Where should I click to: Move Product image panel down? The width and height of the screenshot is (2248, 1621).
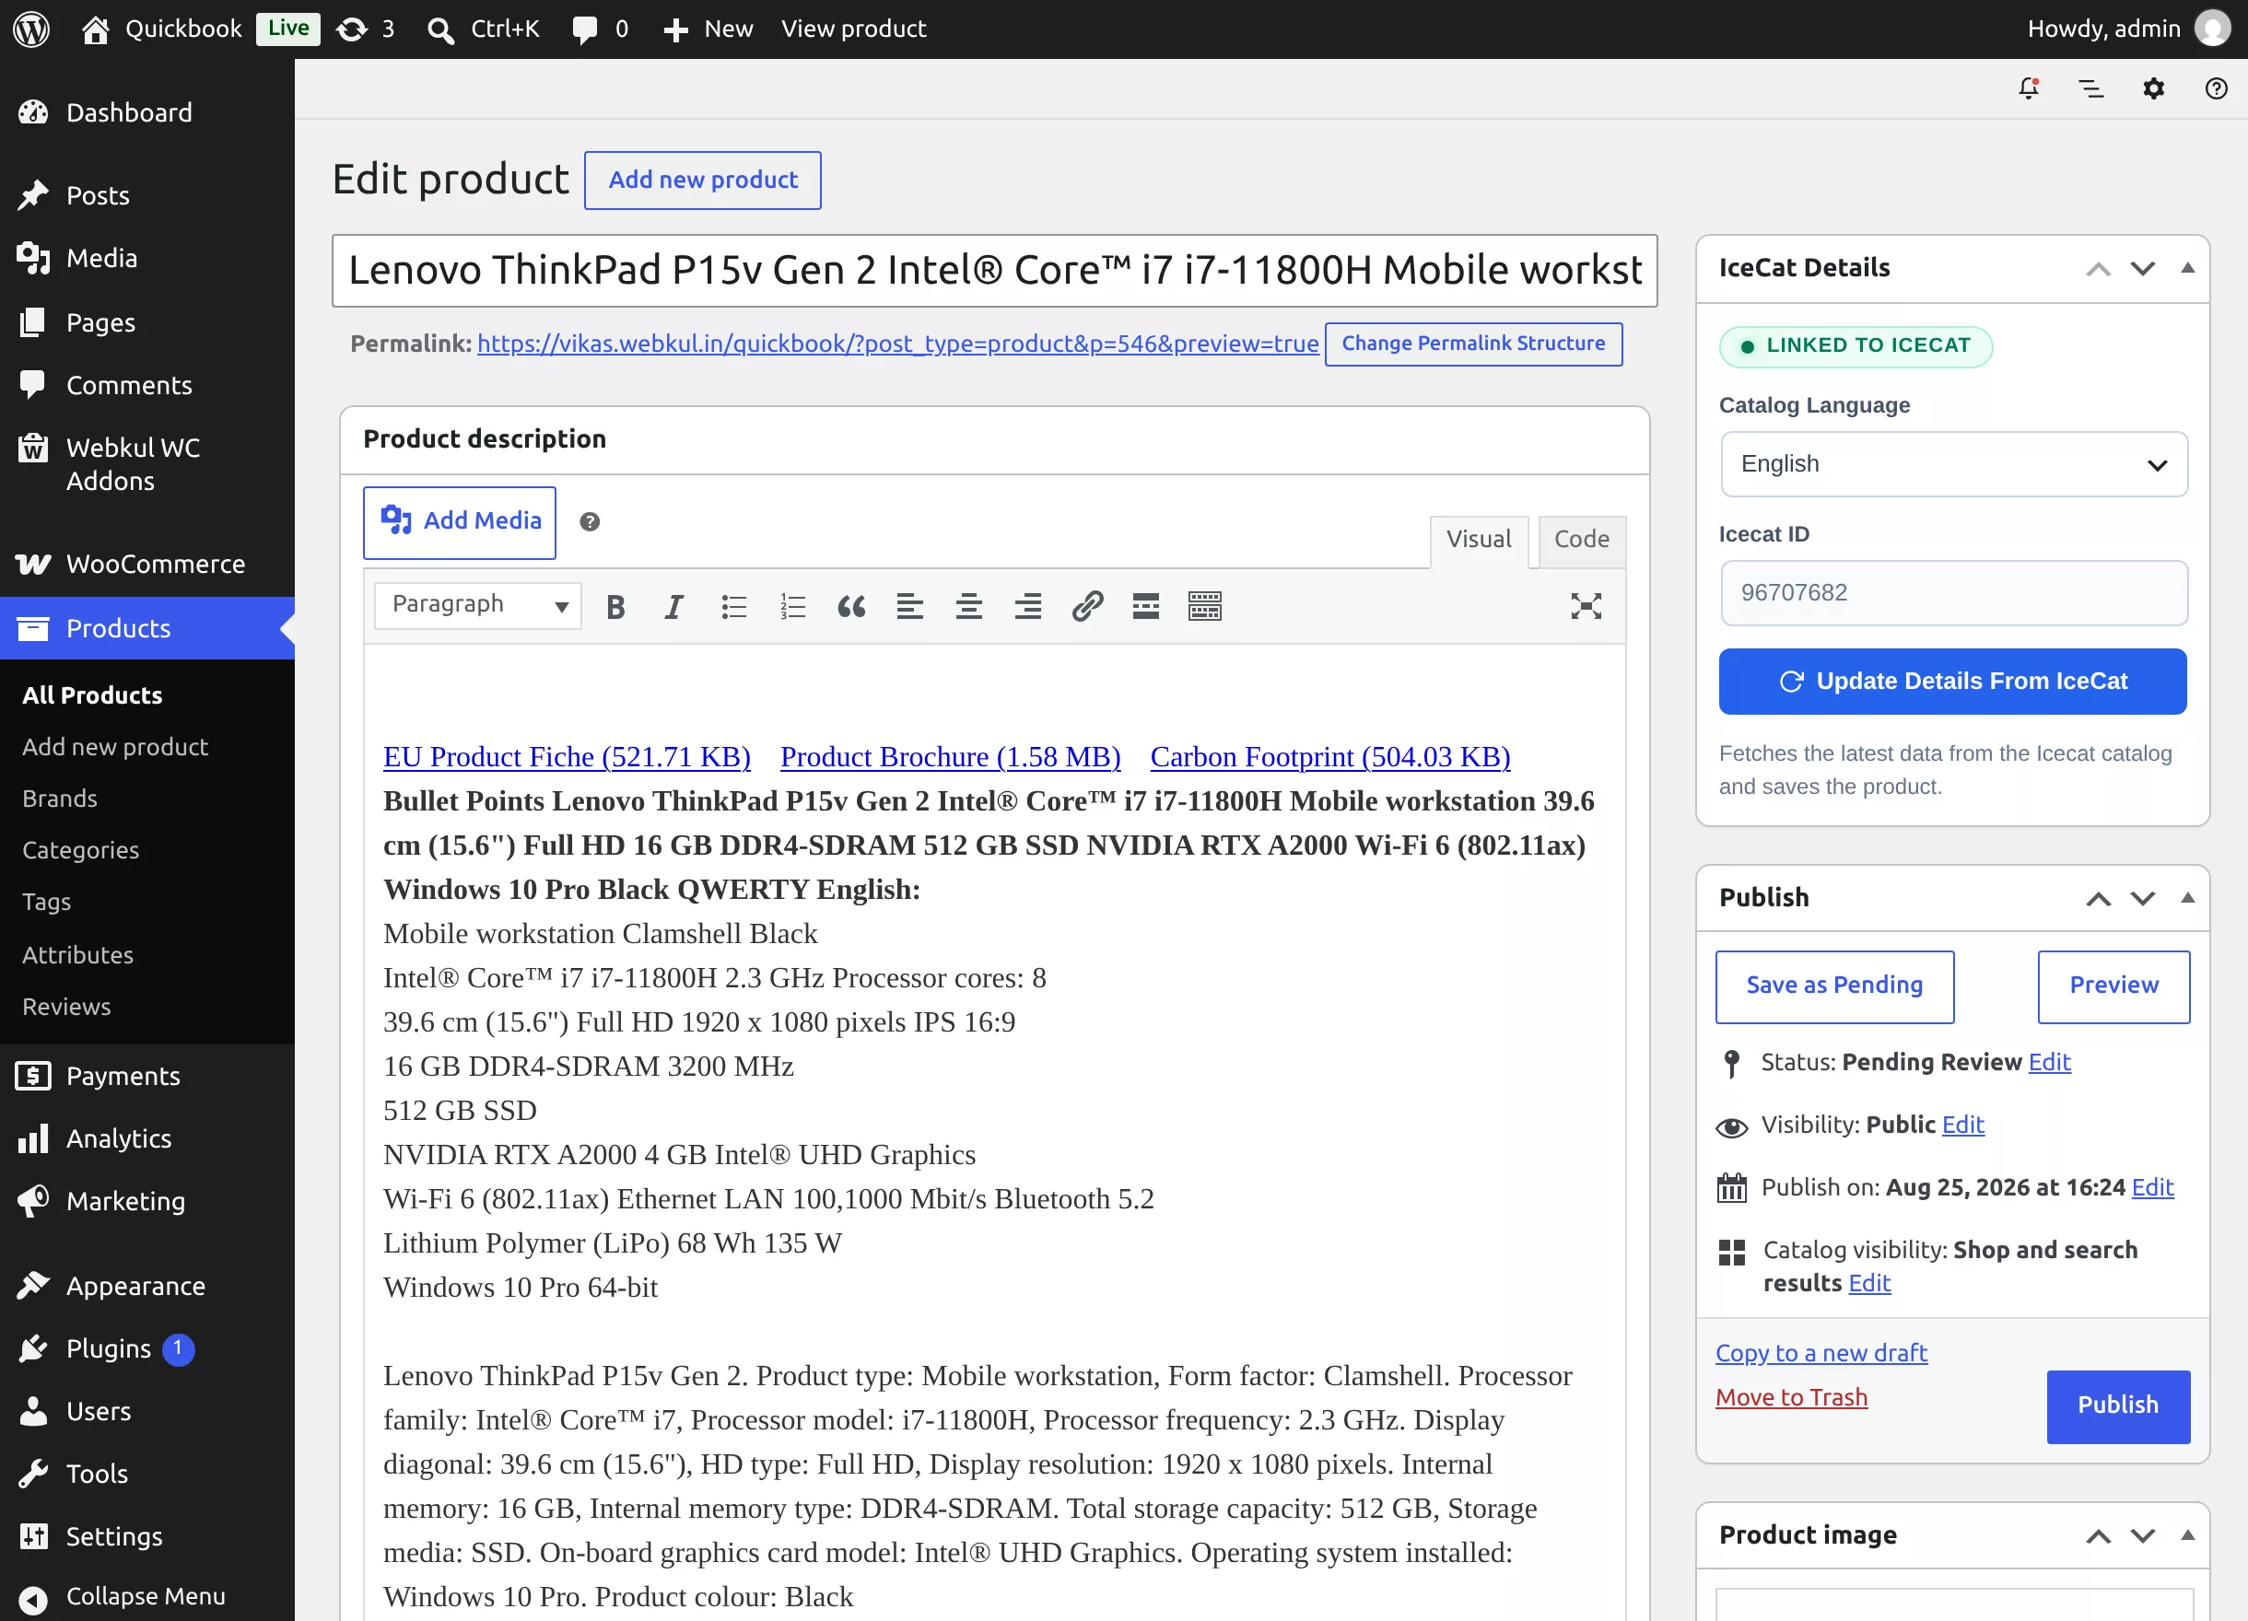(2143, 1535)
